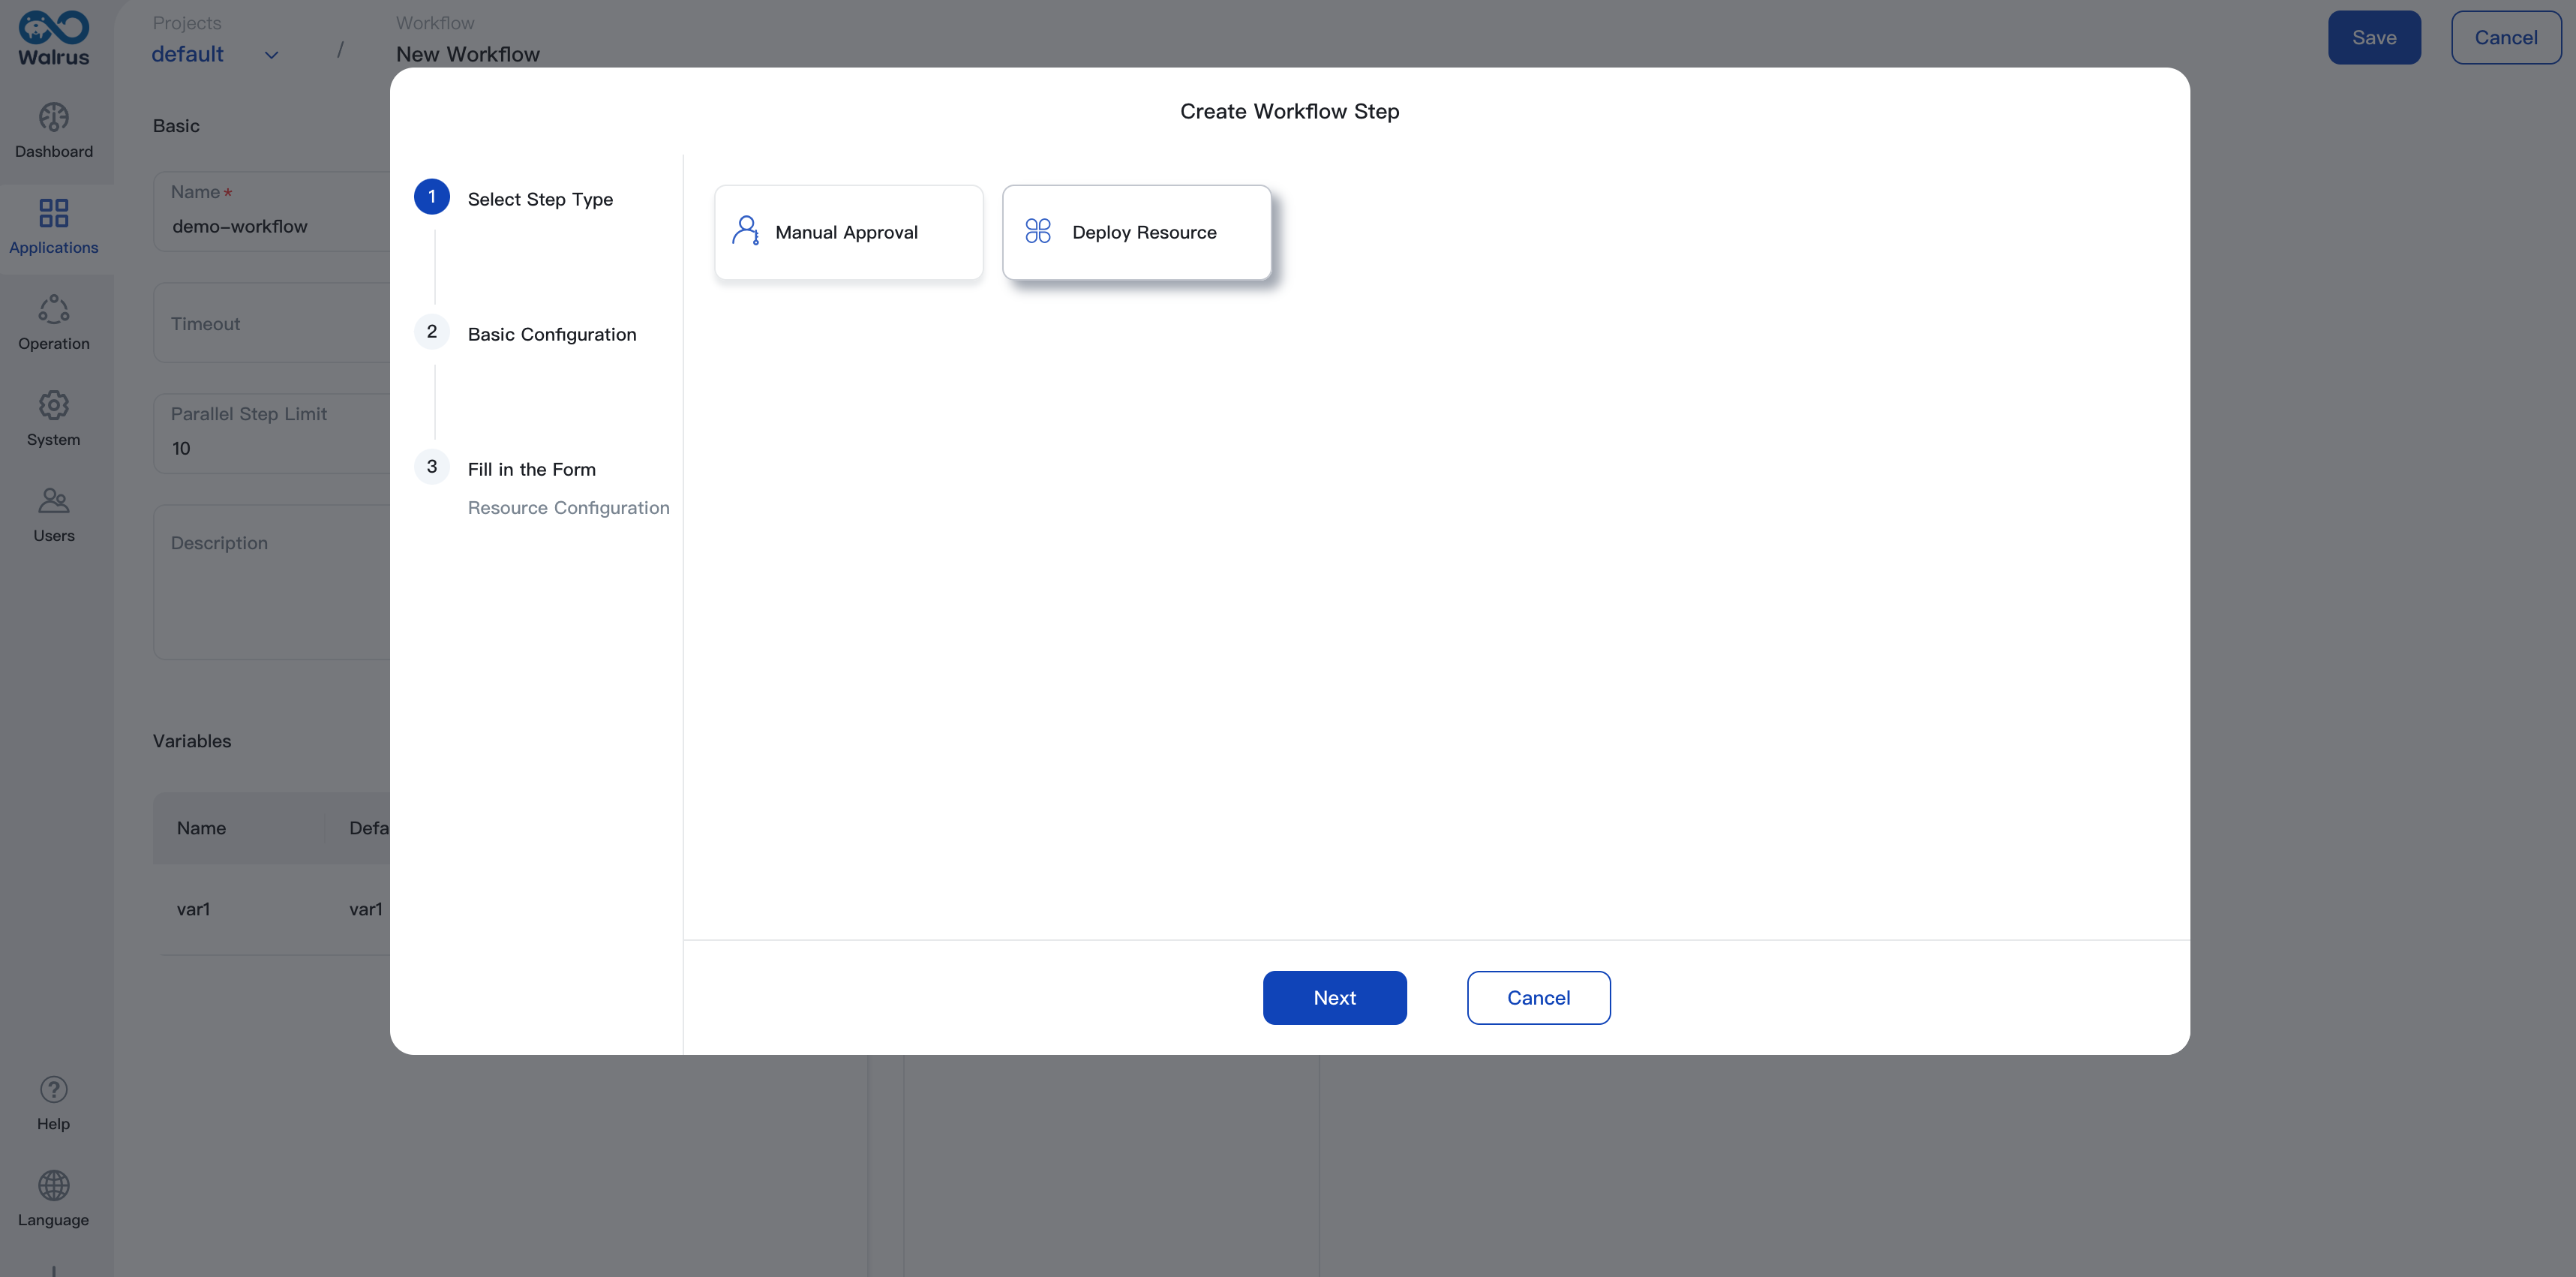This screenshot has height=1277, width=2576.
Task: Go to step 1 Select Step Type
Action: pos(540,199)
